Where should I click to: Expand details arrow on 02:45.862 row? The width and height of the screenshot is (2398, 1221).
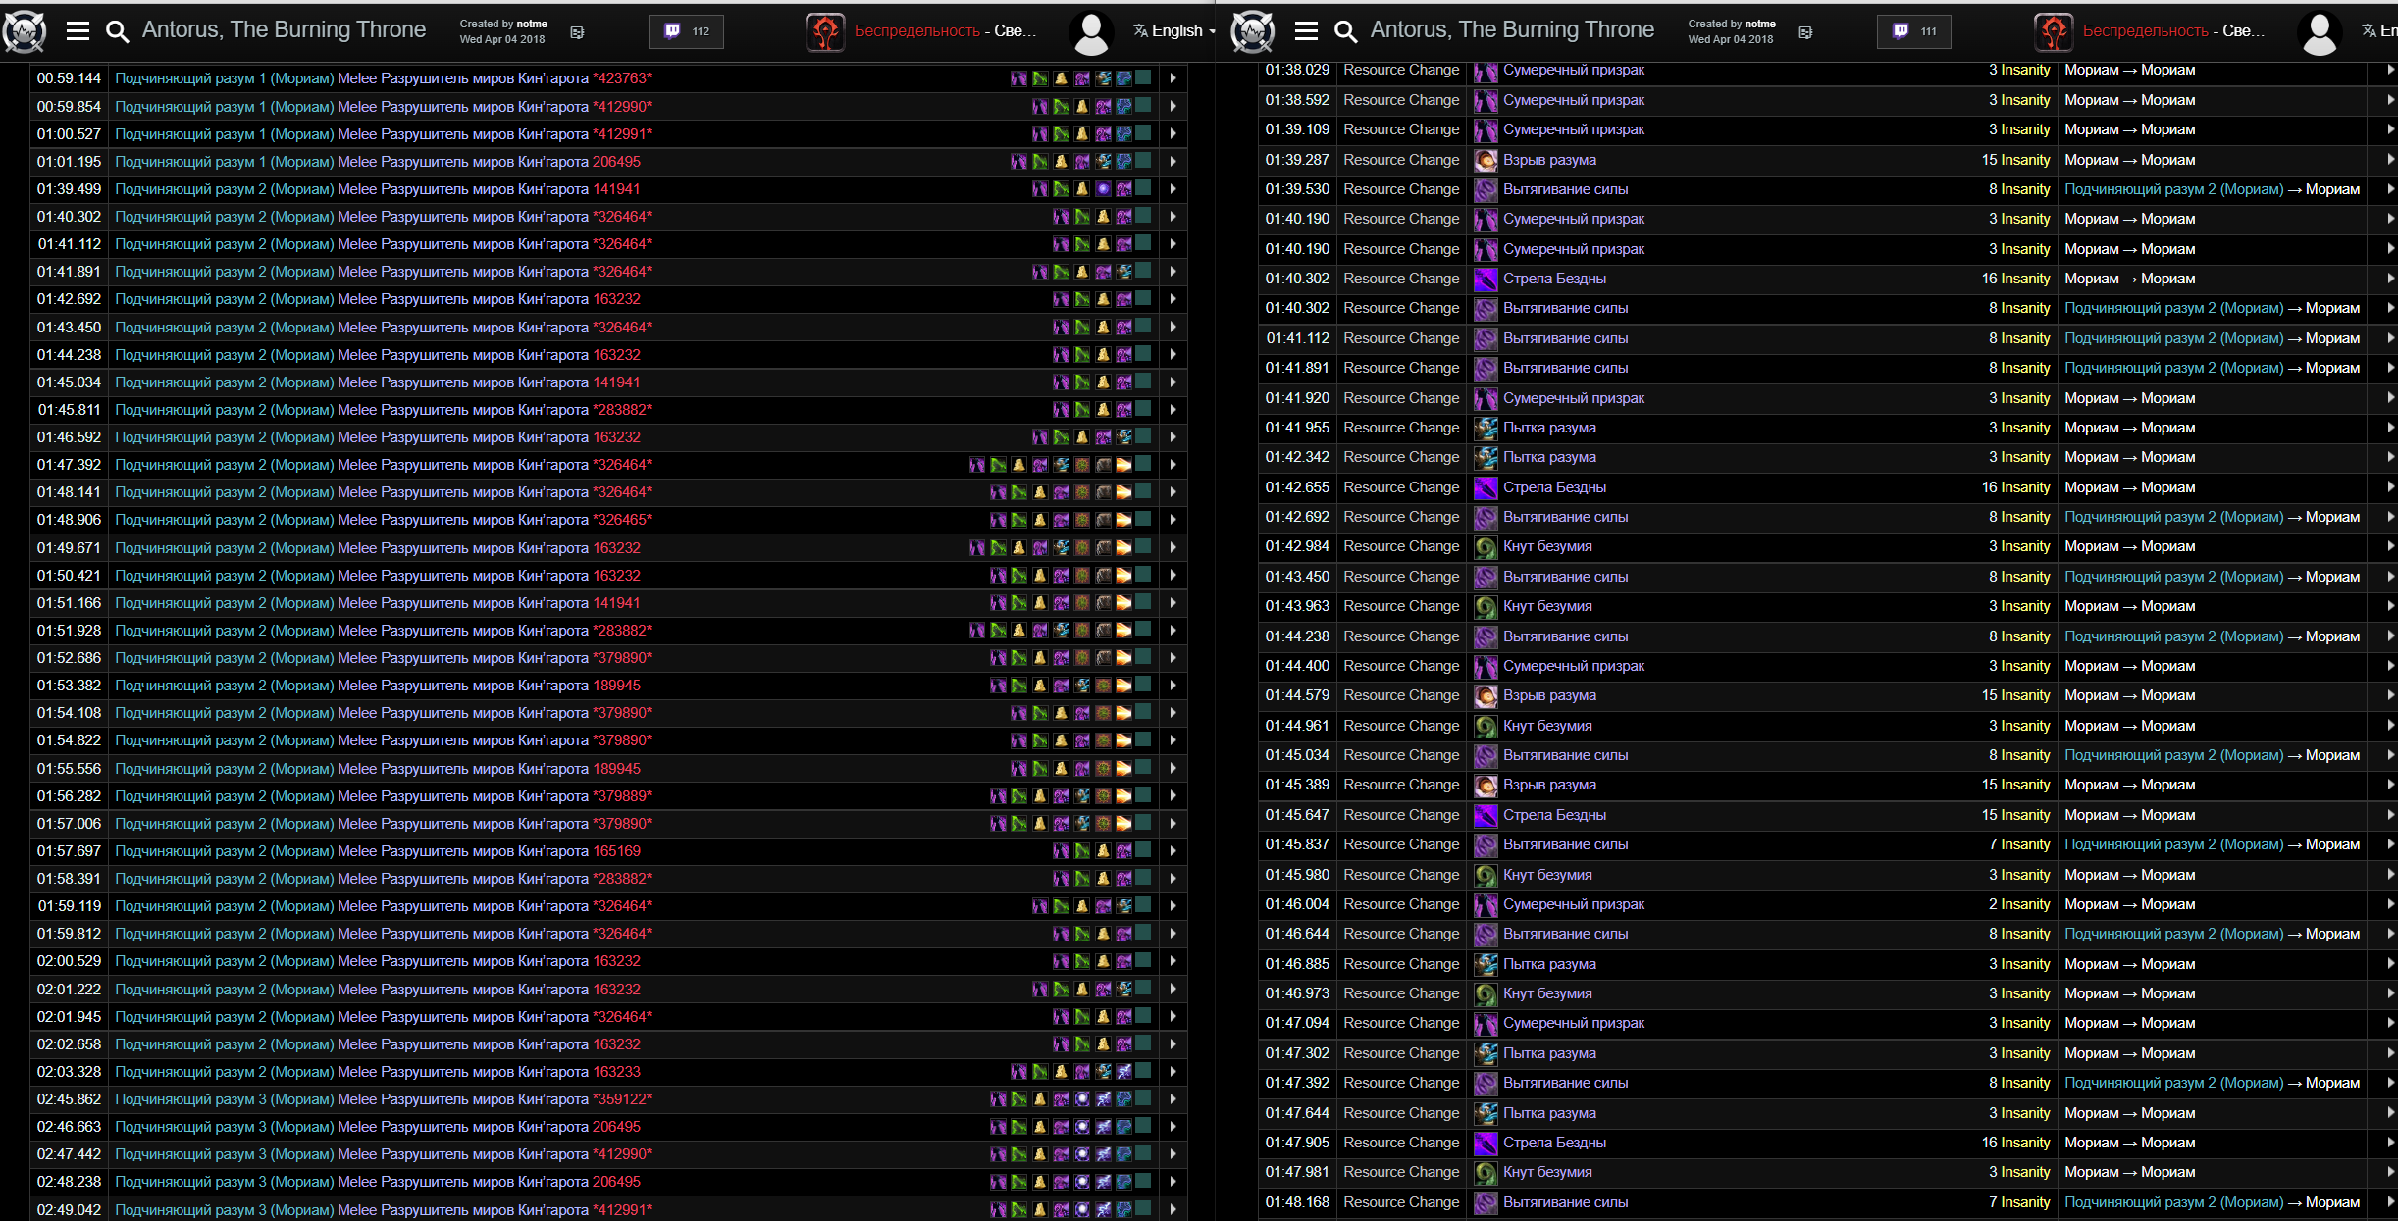coord(1173,1099)
